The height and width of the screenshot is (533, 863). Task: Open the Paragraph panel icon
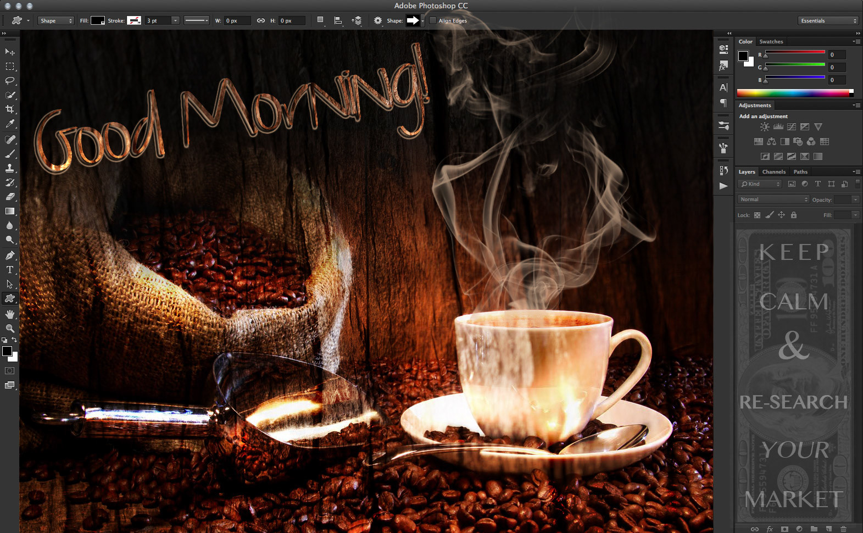click(723, 103)
